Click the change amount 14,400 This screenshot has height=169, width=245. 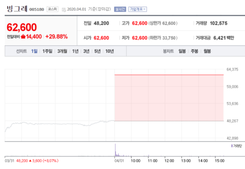[34, 37]
